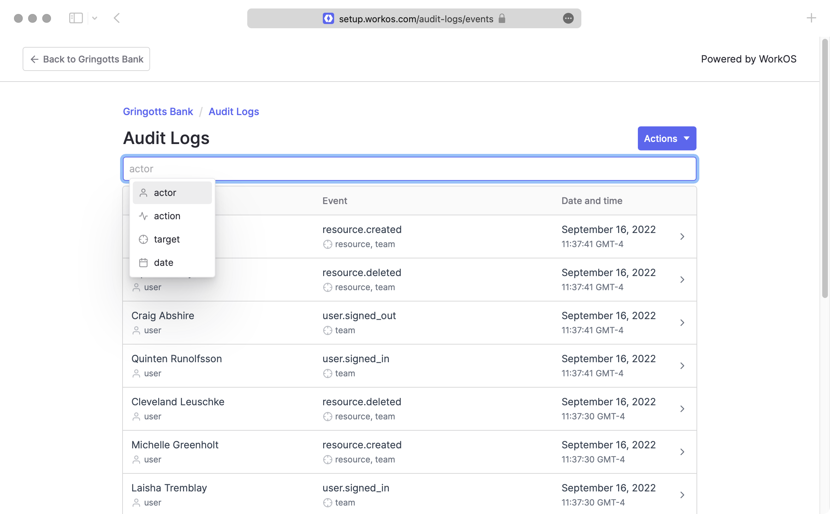Select the "target" filter option
The width and height of the screenshot is (830, 514).
pos(167,239)
